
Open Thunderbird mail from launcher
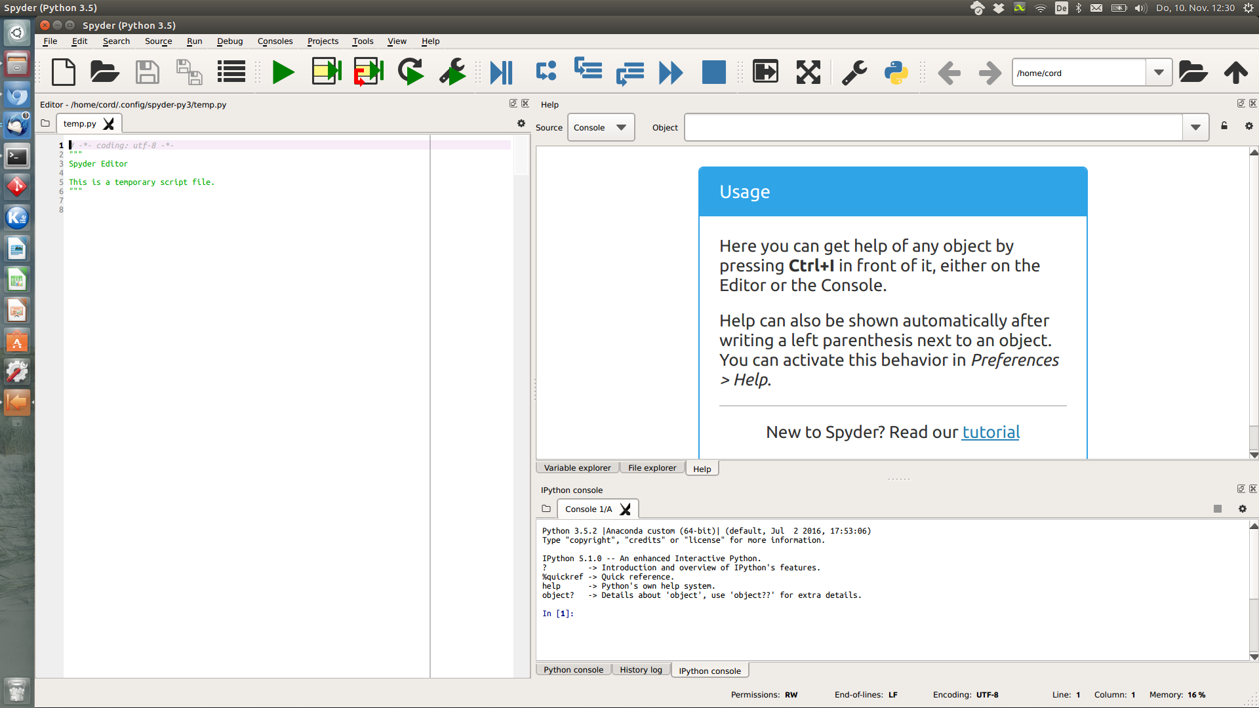pyautogui.click(x=17, y=125)
